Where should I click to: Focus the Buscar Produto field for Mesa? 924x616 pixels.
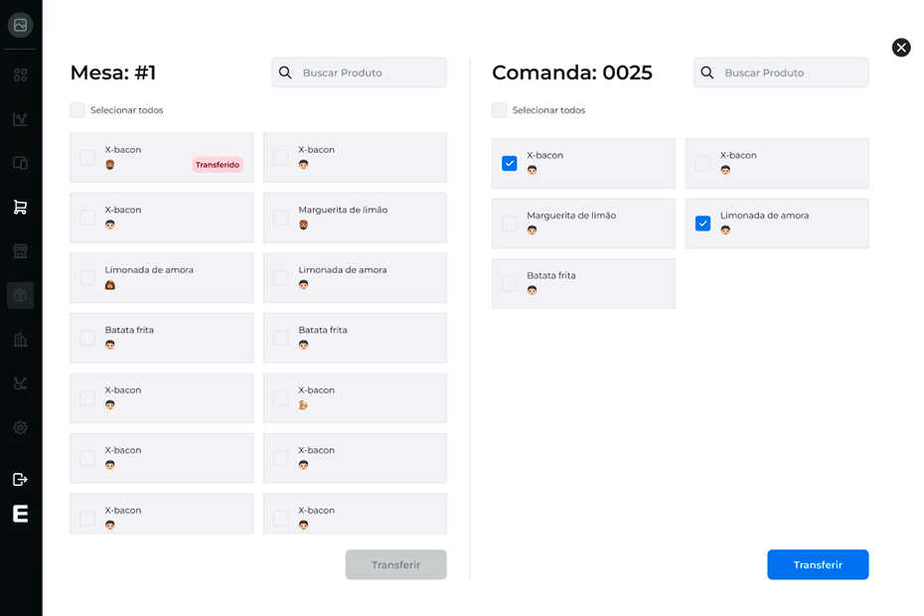click(x=359, y=73)
